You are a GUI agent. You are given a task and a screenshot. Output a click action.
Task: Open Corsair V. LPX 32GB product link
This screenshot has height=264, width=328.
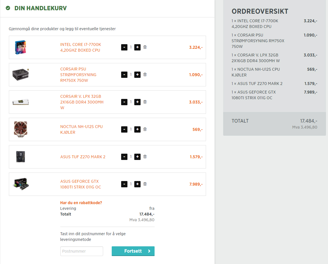pos(82,102)
